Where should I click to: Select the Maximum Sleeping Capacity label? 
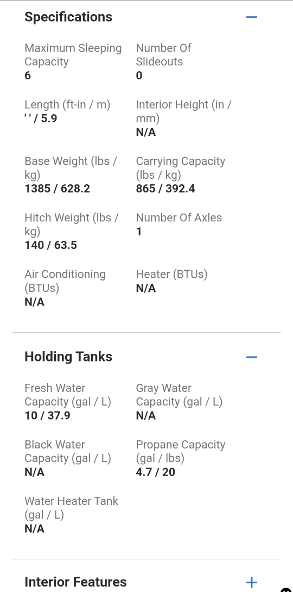[73, 55]
